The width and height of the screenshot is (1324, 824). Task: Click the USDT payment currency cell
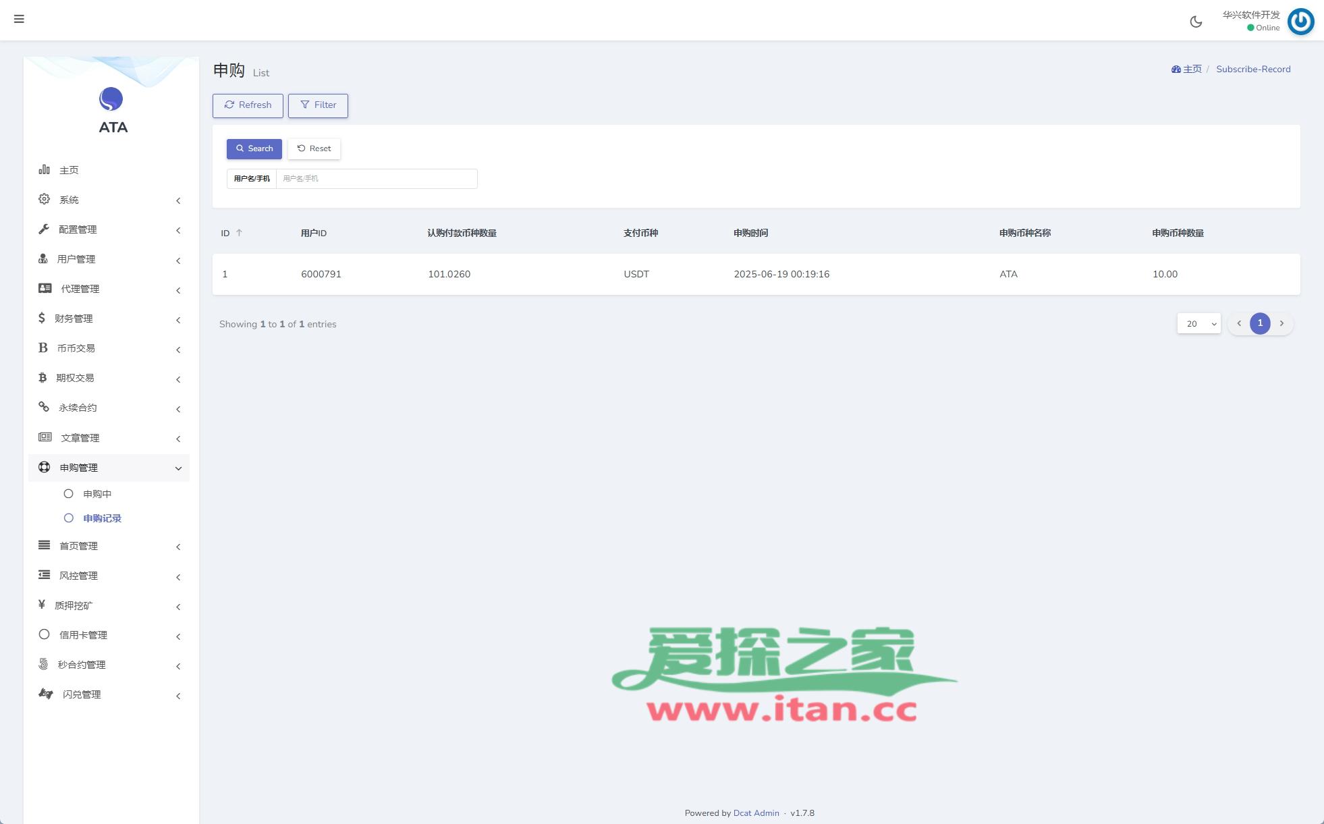[x=636, y=274]
